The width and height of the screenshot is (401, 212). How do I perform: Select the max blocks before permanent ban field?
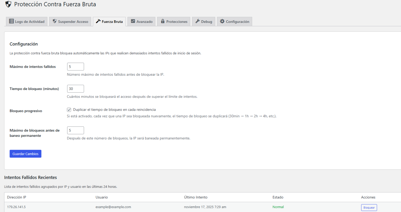(75, 130)
